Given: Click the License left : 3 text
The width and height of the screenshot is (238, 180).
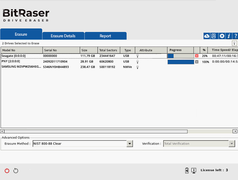Looking at the screenshot, I should [214, 170].
